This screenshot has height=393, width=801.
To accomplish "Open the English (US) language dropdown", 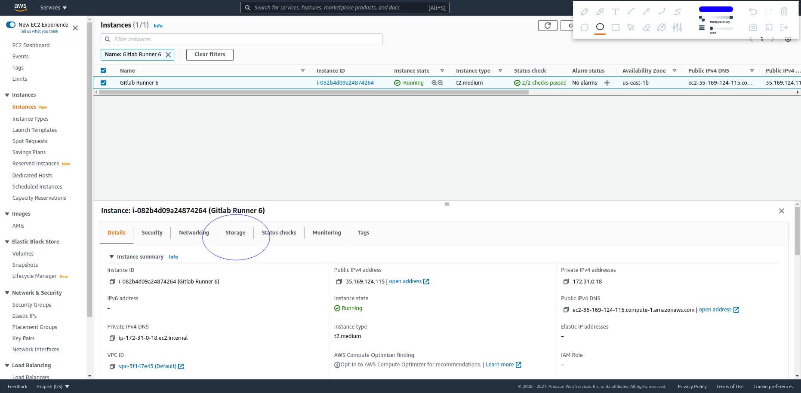I will 53,387.
